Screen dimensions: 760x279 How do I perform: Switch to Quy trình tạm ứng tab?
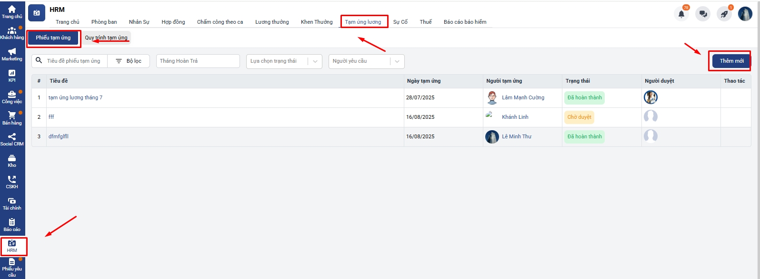point(106,38)
